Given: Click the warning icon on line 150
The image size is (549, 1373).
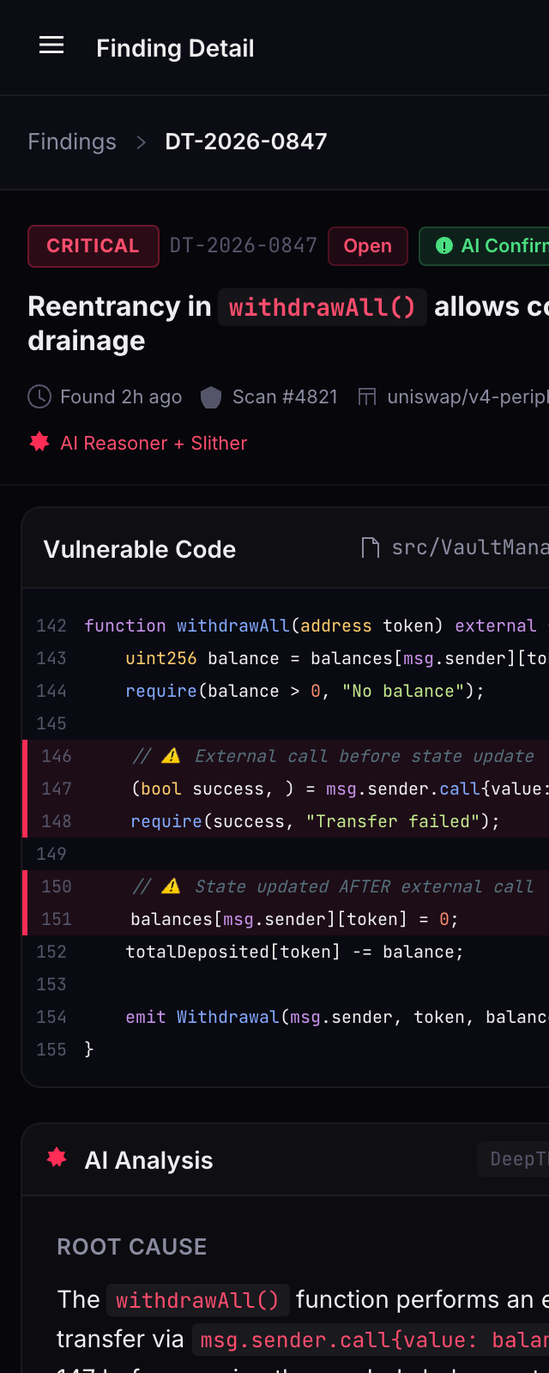Looking at the screenshot, I should tap(171, 886).
